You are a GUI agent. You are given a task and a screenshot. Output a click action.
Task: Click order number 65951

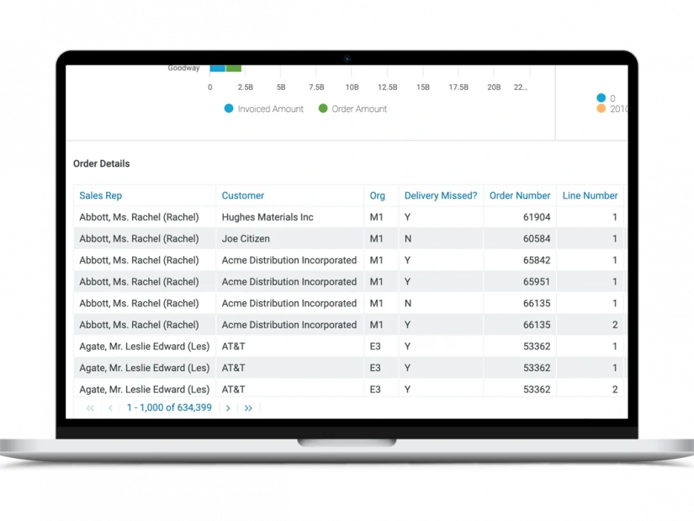point(537,282)
